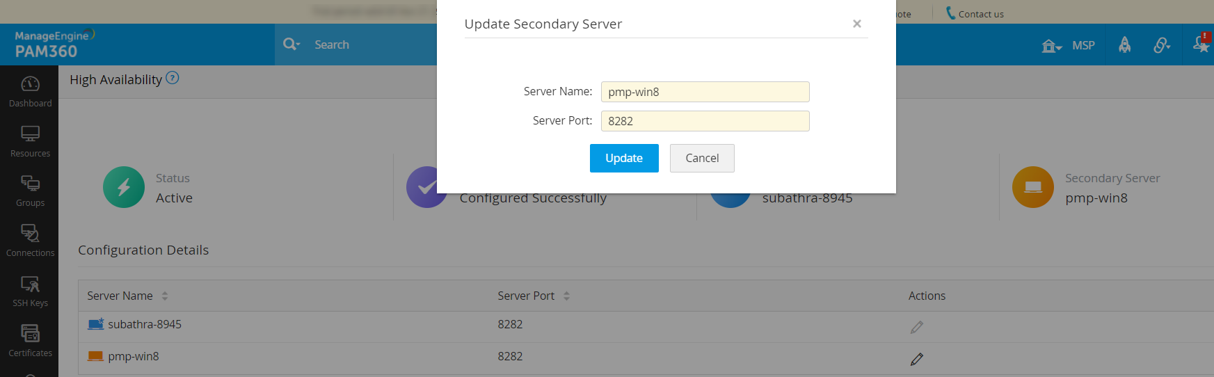
Task: Open Connections from the sidebar
Action: (30, 241)
